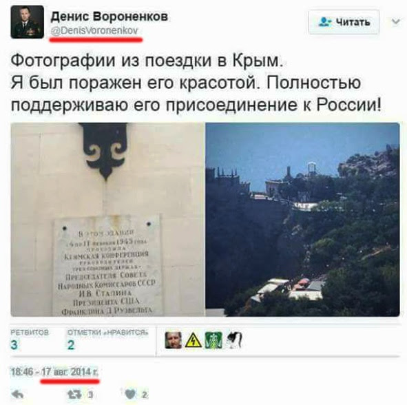Click the Денис Вороненков display name
407x405 pixels.
pyautogui.click(x=109, y=17)
